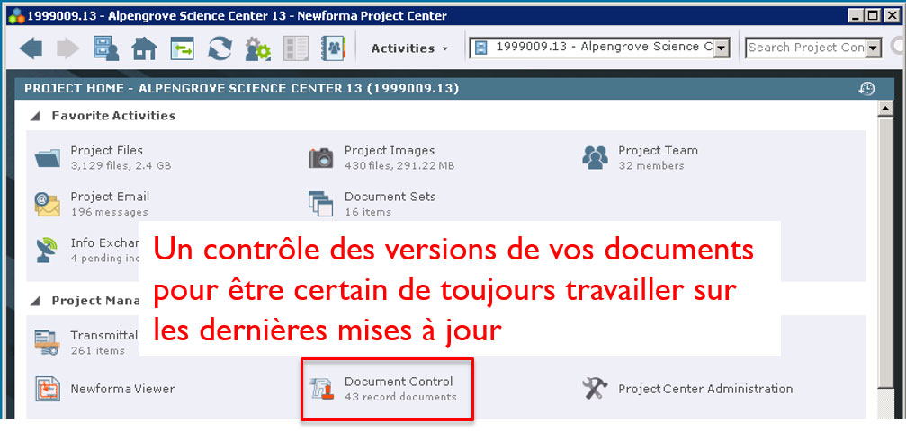The image size is (906, 431).
Task: Open Project Email envelope icon
Action: coord(48,204)
